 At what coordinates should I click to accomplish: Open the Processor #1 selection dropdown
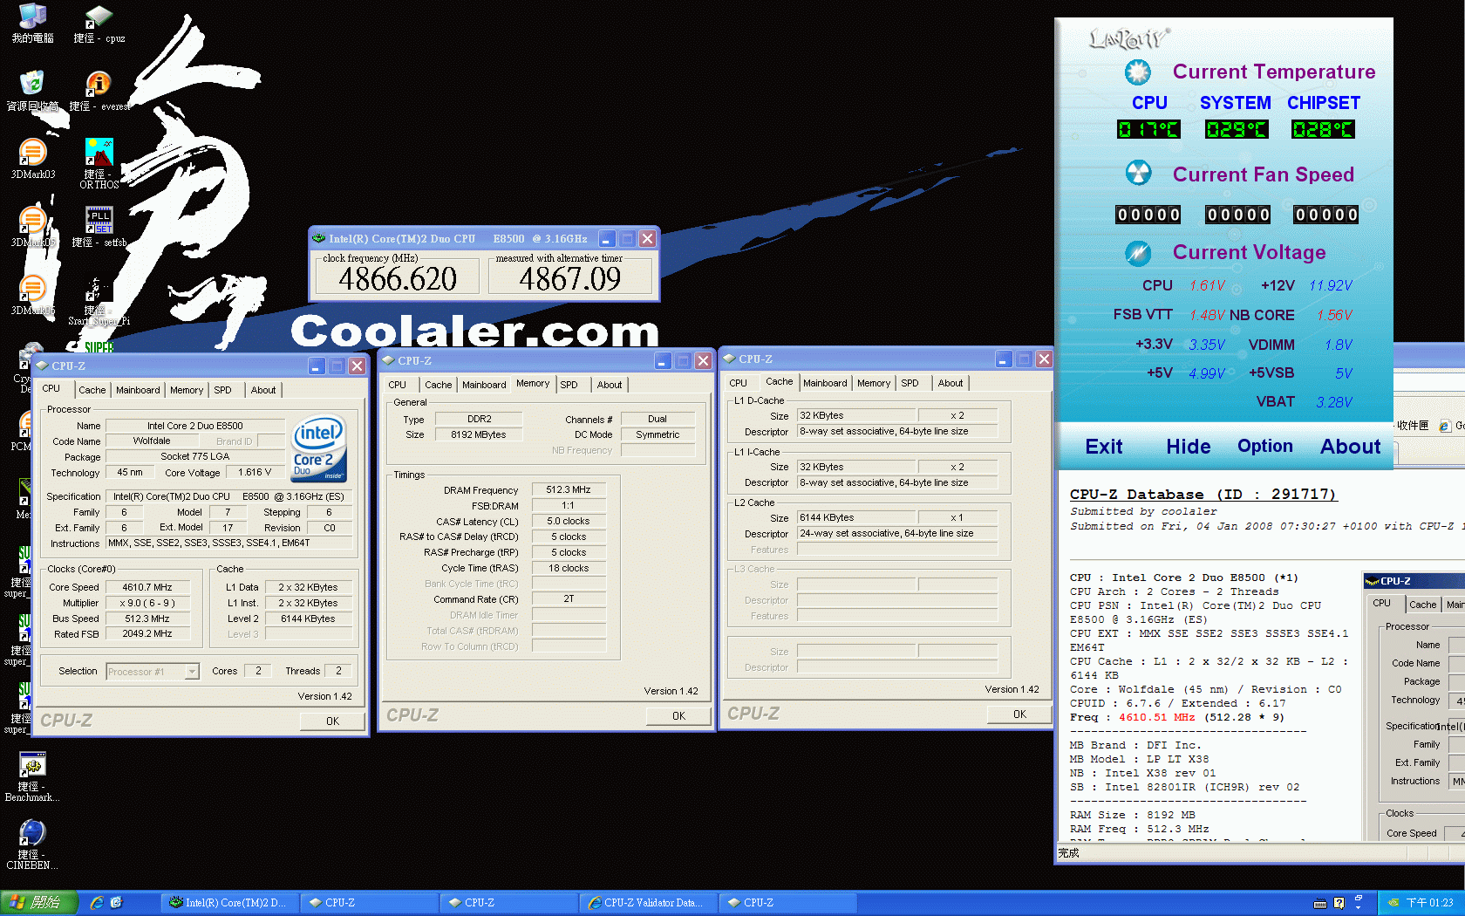(x=153, y=671)
